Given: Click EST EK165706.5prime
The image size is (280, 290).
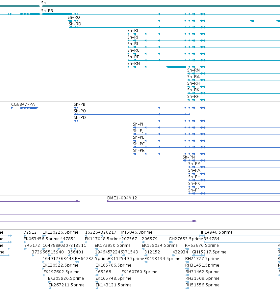Looking at the screenshot, I should [x=114, y=265].
